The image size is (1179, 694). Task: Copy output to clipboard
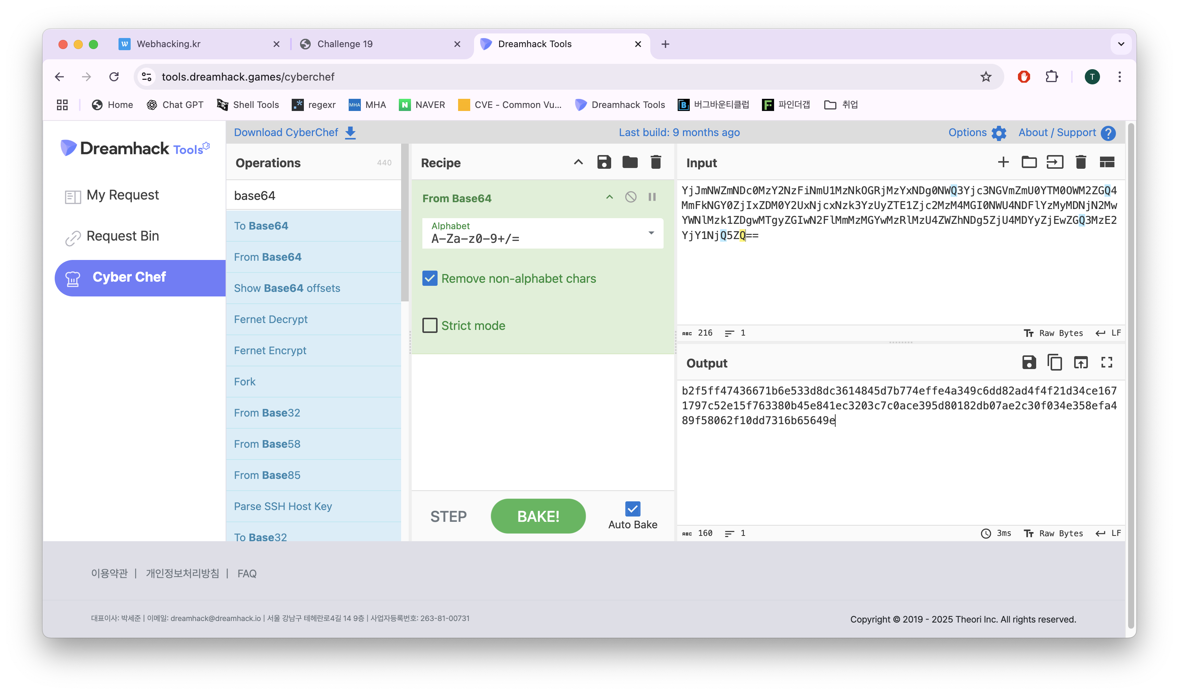[x=1054, y=363]
